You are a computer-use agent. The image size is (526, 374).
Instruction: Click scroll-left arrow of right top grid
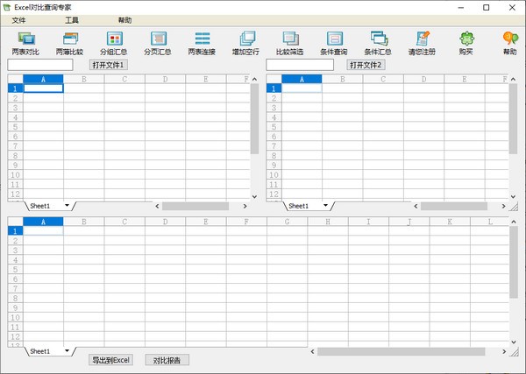pyautogui.click(x=416, y=206)
